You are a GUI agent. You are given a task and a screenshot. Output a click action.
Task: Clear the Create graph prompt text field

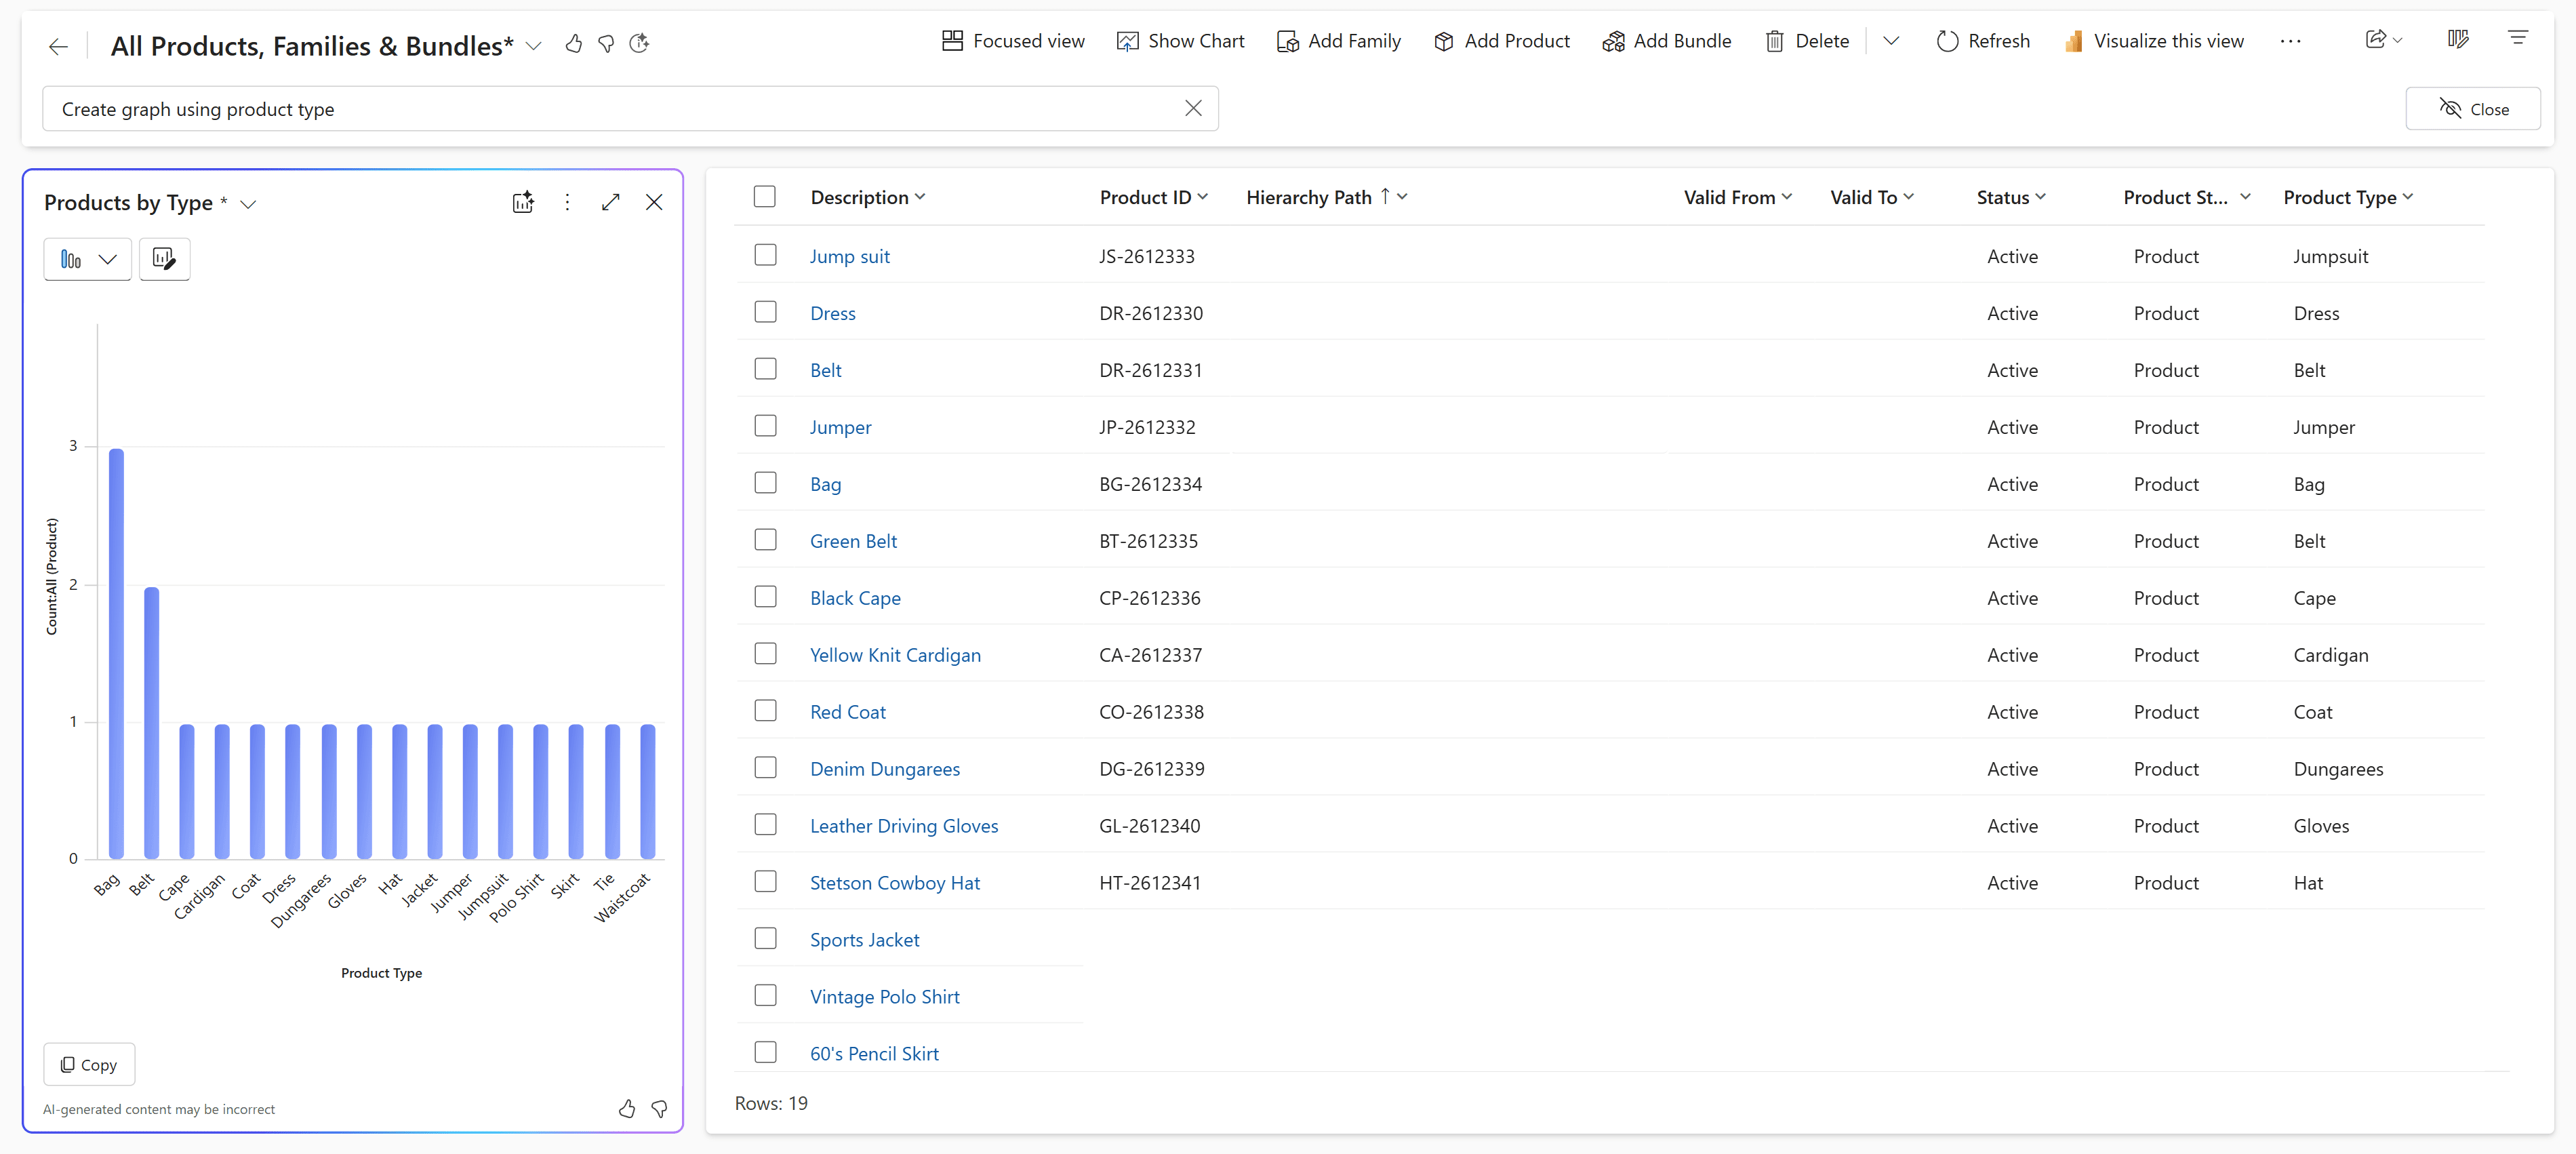(x=1193, y=108)
